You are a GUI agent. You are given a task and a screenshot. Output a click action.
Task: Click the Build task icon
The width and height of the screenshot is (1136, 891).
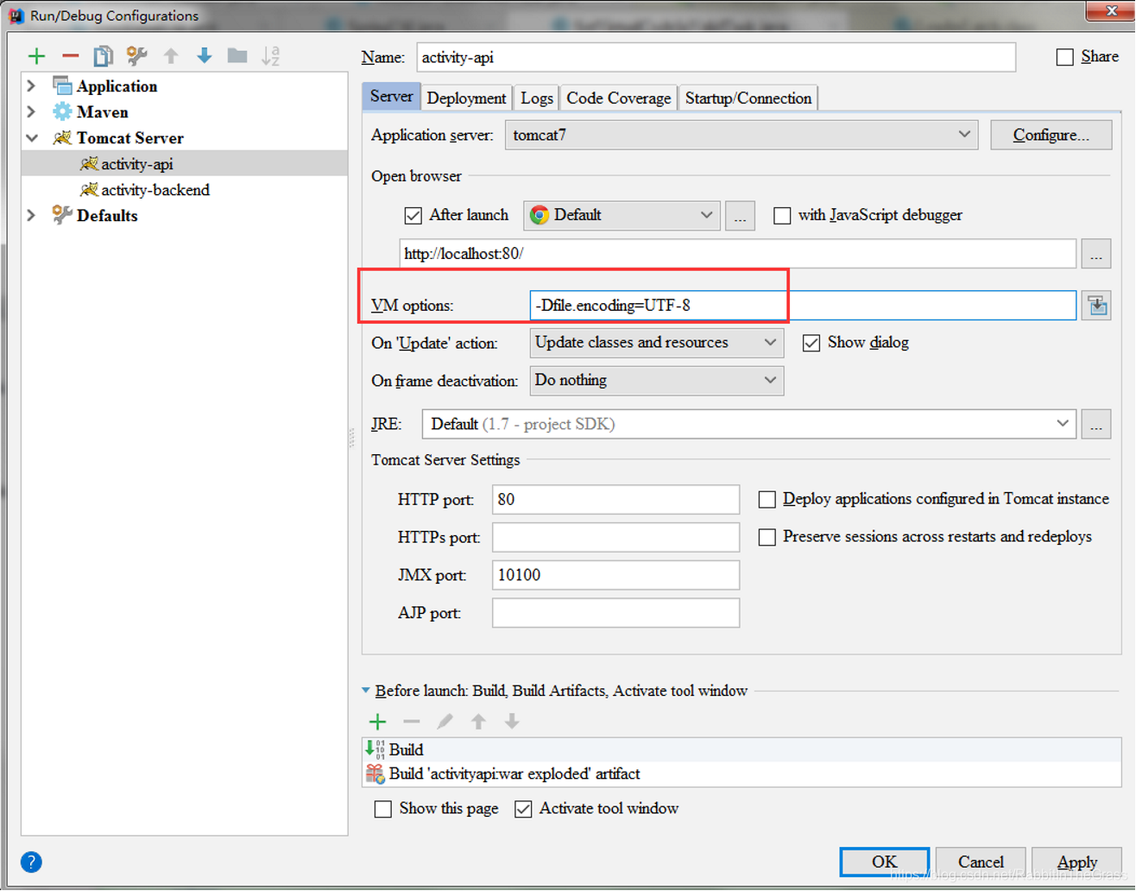[376, 749]
